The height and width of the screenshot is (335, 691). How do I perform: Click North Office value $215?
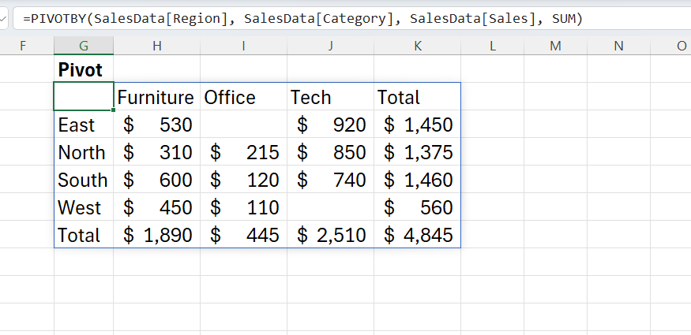(x=243, y=151)
